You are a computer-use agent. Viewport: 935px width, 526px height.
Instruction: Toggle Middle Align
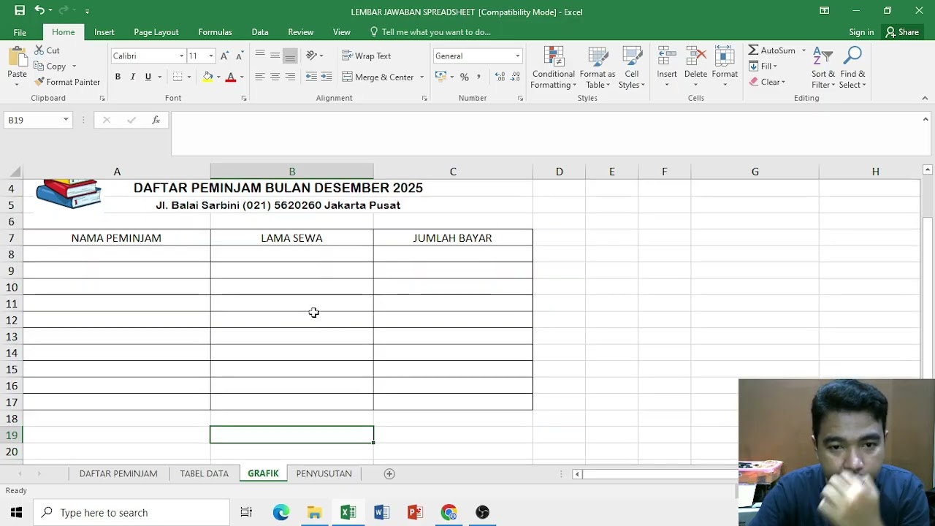275,56
